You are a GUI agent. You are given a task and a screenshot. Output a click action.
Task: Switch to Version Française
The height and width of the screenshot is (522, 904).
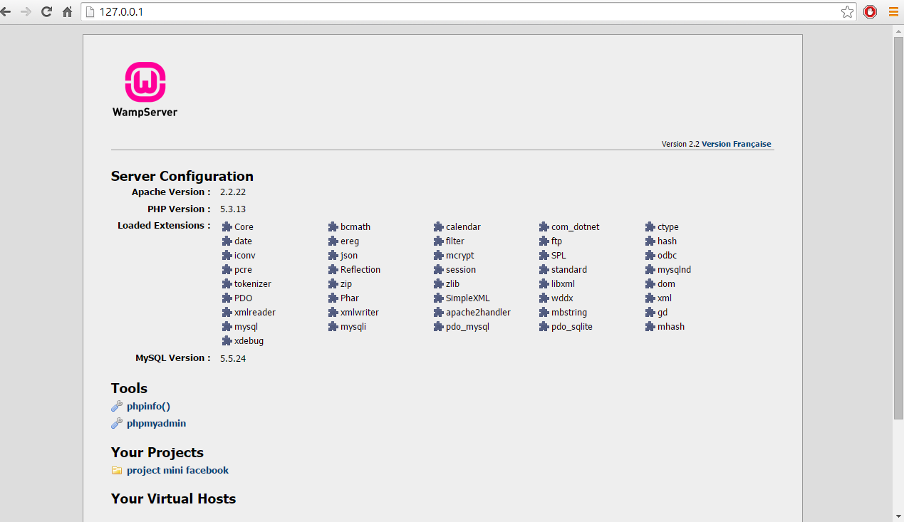point(736,144)
